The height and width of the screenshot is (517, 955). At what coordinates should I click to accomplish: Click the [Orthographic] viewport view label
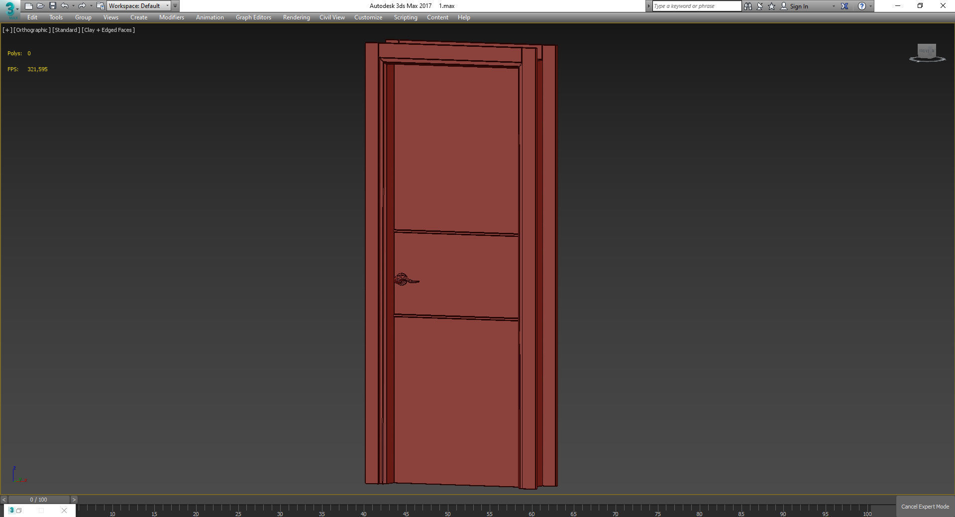32,30
